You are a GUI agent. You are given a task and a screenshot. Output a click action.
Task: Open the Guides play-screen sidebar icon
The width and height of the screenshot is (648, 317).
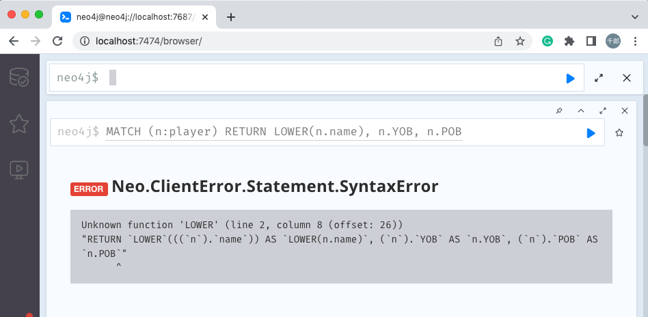(19, 170)
